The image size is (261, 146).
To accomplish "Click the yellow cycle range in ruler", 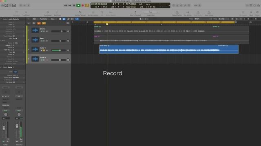I will tap(164, 22).
